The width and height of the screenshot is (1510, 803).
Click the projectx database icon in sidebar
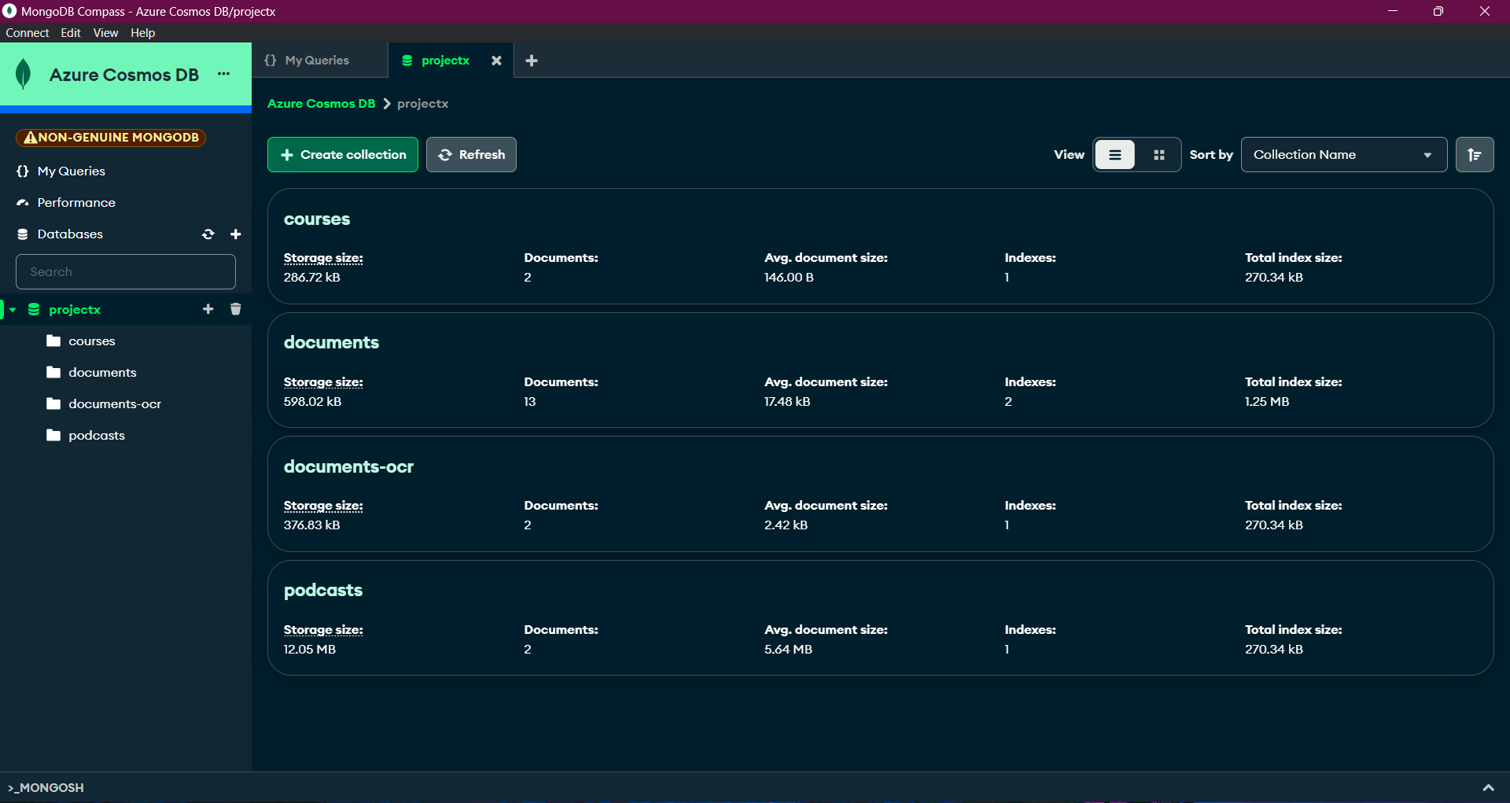tap(34, 310)
